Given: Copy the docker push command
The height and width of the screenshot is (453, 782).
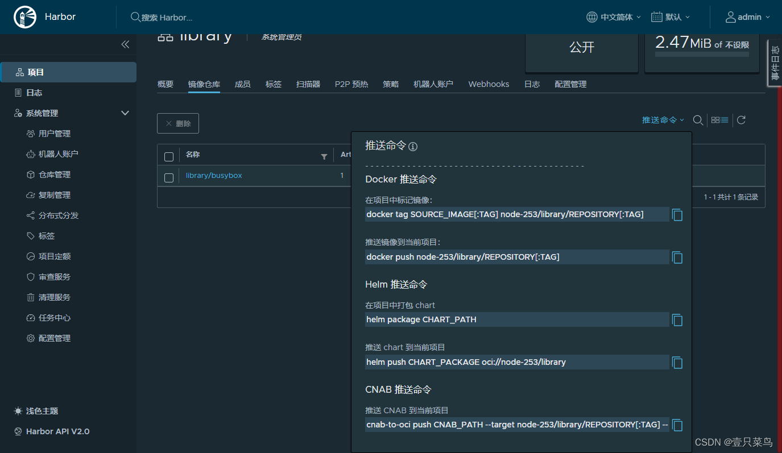Looking at the screenshot, I should coord(677,257).
